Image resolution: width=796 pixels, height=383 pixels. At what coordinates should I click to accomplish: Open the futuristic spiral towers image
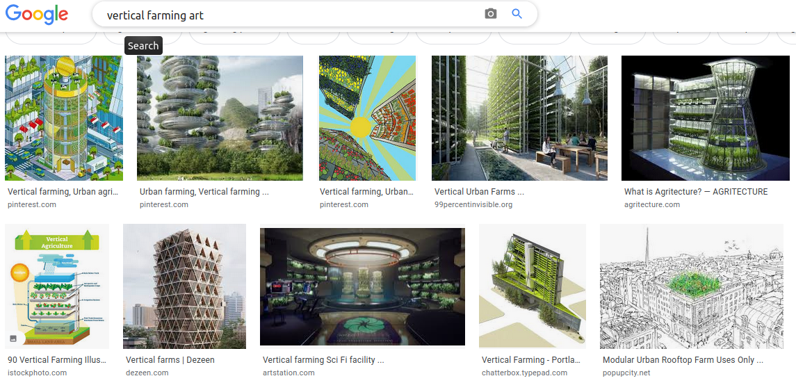click(220, 118)
